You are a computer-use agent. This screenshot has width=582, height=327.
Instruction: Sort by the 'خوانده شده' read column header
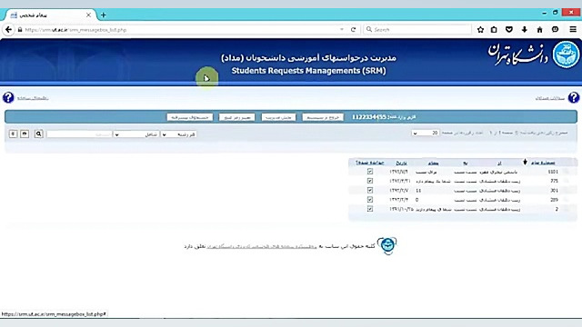pyautogui.click(x=370, y=163)
